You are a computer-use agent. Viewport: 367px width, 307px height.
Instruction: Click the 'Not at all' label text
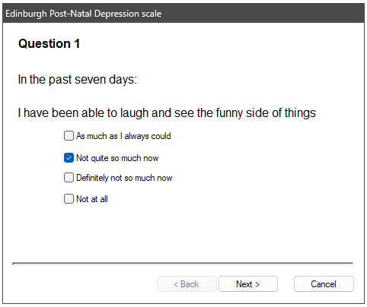click(92, 199)
